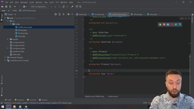This screenshot has height=109, width=194.
Task: Click the tool windows quick access icon
Action: [x=2, y=103]
